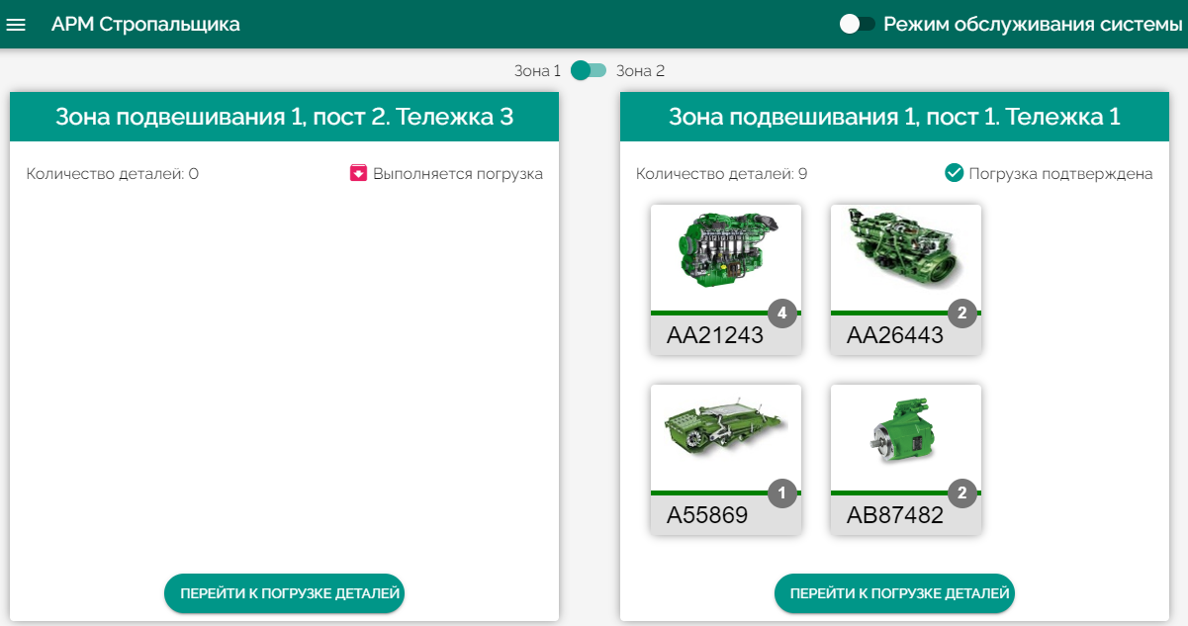Go to part loading for Тележка 1
1188x626 pixels.
click(894, 593)
